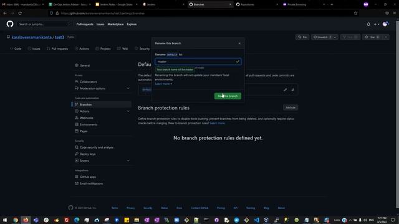Switch to the Jenkins browser tab
The width and height of the screenshot is (399, 224).
(163, 4)
